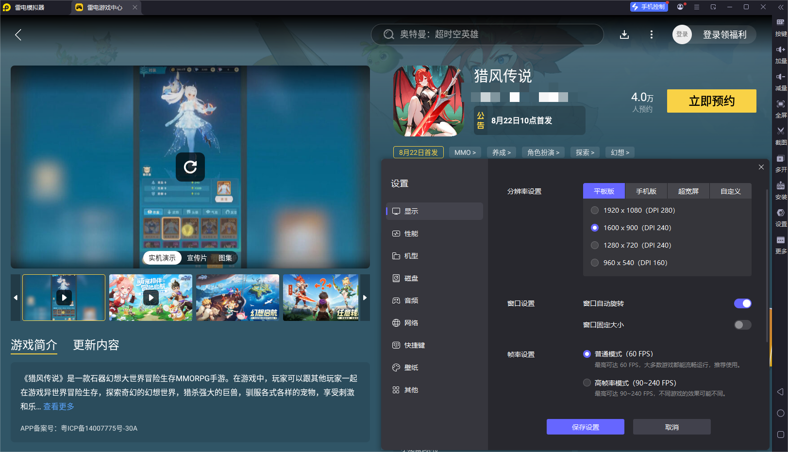Click the 手机控制 phone control button
The height and width of the screenshot is (452, 788).
point(649,7)
